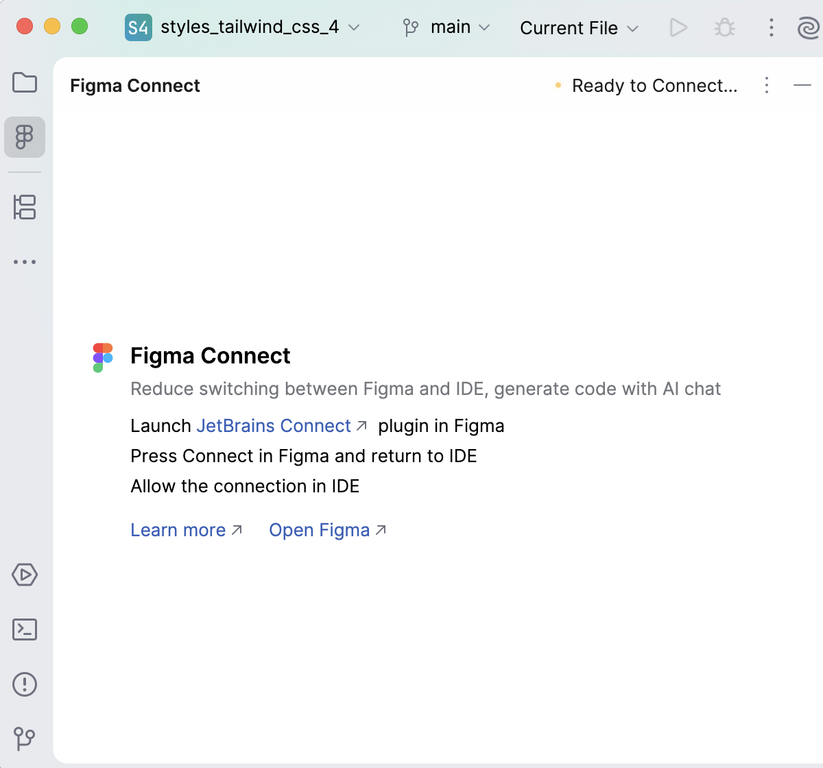823x768 pixels.
Task: Open the Git tool window
Action: point(25,739)
